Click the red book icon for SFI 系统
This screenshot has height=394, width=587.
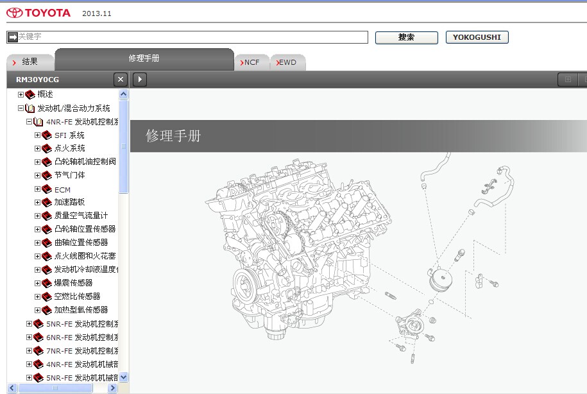pos(46,135)
